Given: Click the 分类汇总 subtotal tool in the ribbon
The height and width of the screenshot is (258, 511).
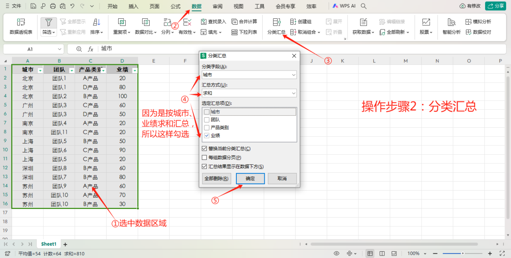Looking at the screenshot, I should tap(276, 26).
